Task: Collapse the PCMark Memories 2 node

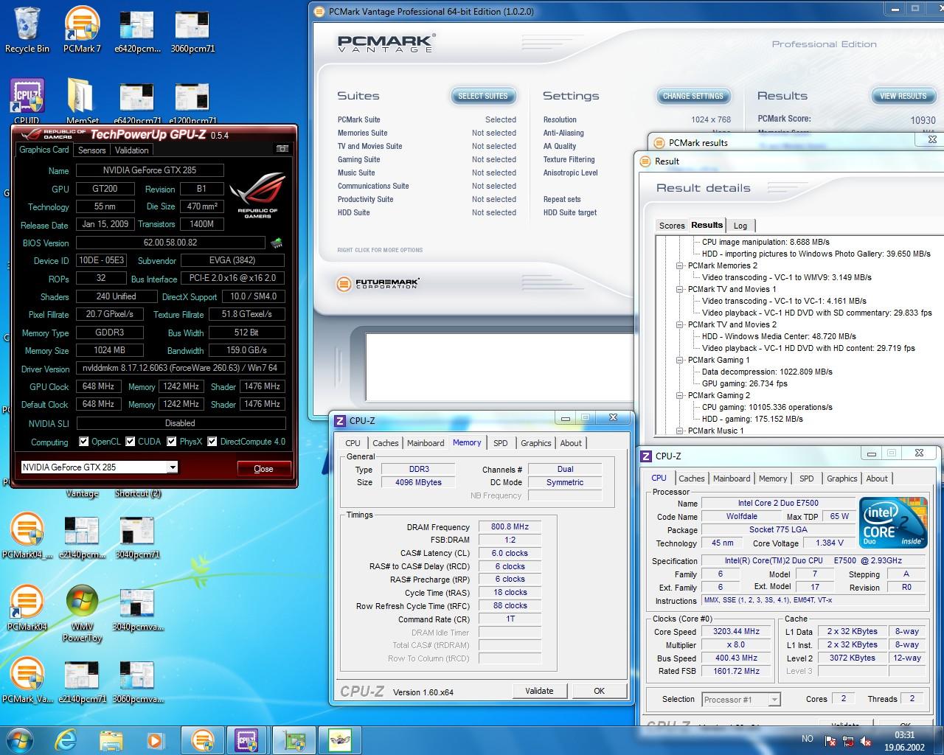Action: [679, 265]
